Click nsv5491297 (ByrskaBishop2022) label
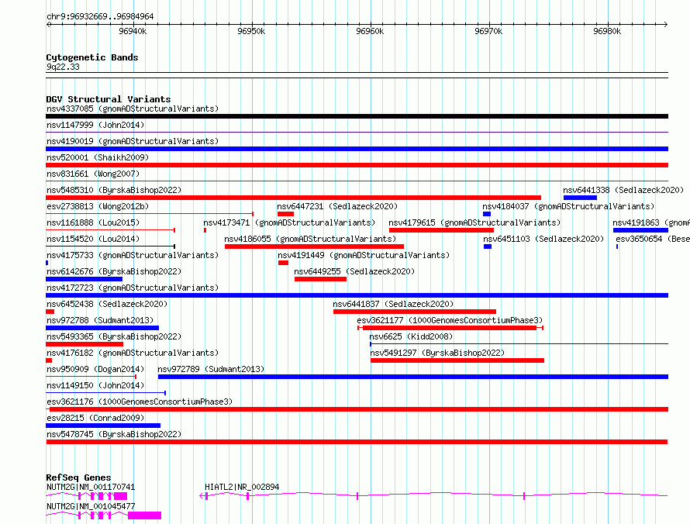 pos(437,353)
